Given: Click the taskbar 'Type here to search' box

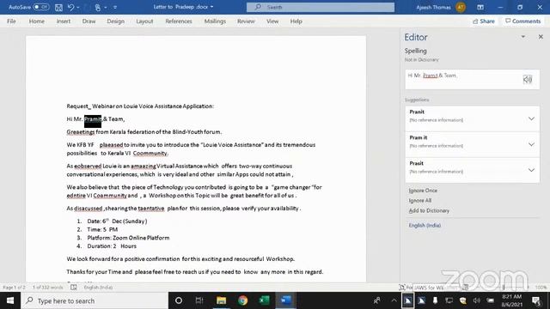Looking at the screenshot, I should click(x=95, y=300).
